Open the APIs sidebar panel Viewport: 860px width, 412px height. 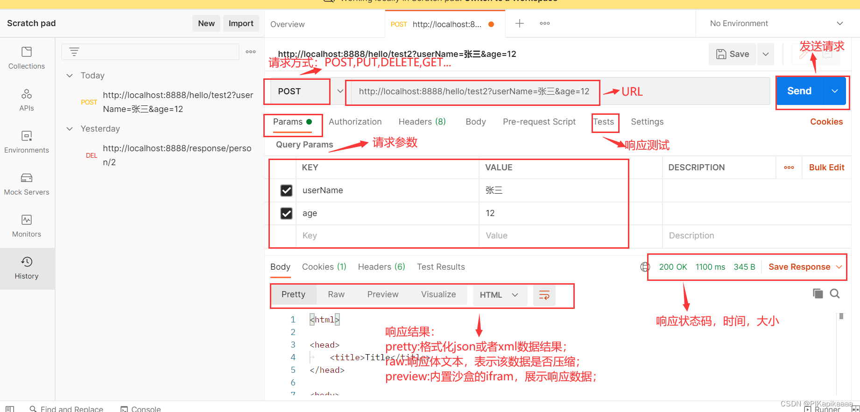(27, 100)
